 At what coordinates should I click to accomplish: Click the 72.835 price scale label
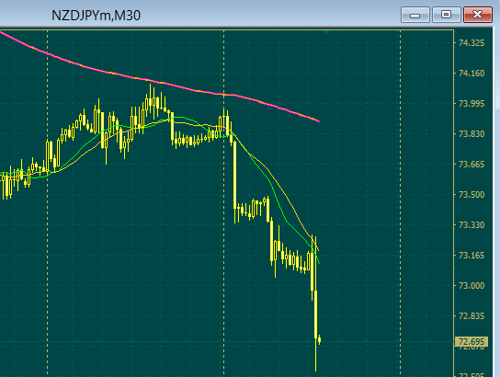click(x=472, y=316)
